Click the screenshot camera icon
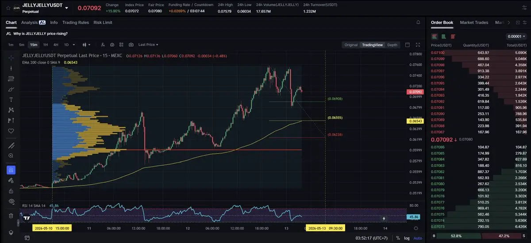This screenshot has width=531, height=243. click(131, 45)
